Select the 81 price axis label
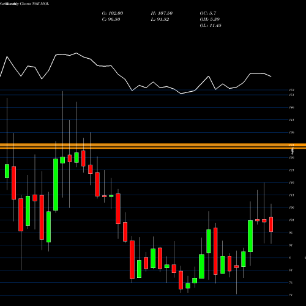Screen dimensions: 306x306 coord(291,271)
